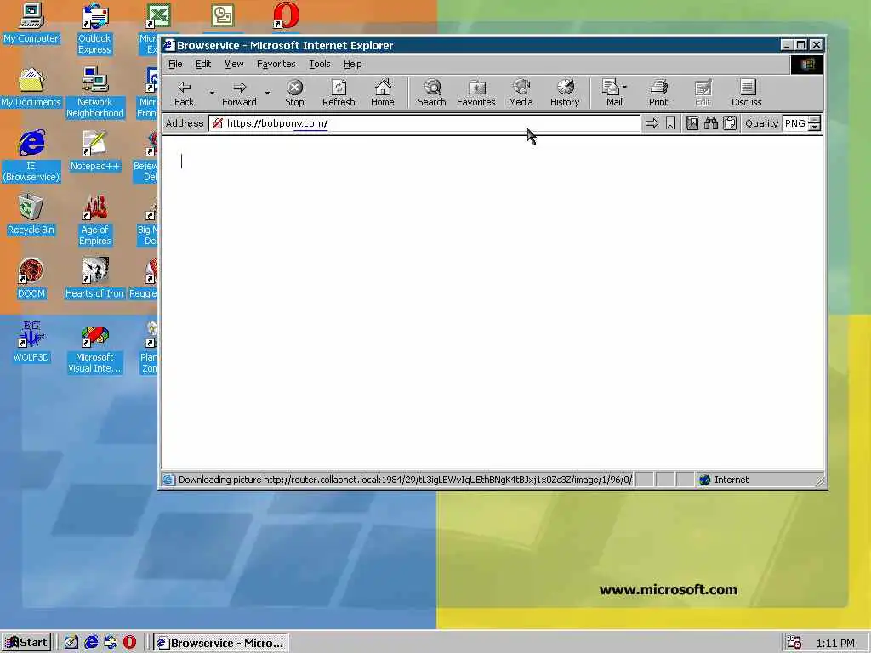This screenshot has width=871, height=653.
Task: Click the Forward toolbar button
Action: coord(239,94)
